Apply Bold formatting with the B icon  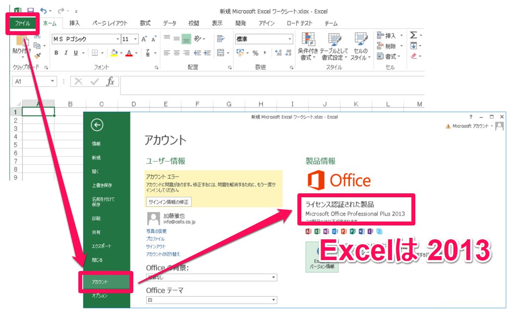(x=57, y=52)
